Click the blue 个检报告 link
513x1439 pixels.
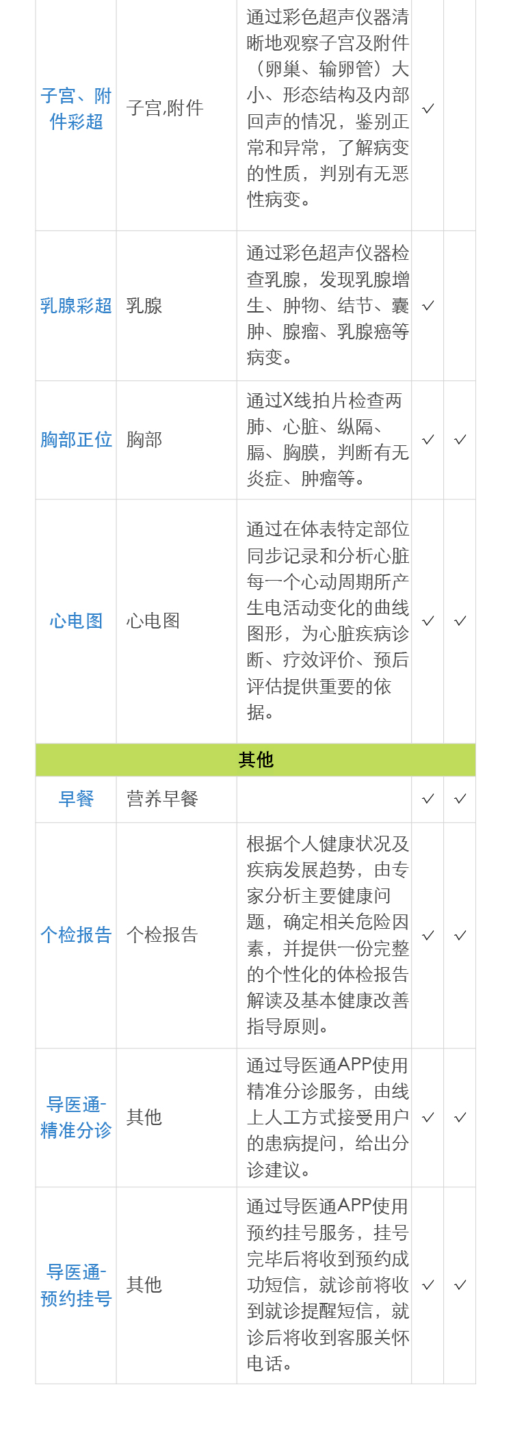pos(76,935)
